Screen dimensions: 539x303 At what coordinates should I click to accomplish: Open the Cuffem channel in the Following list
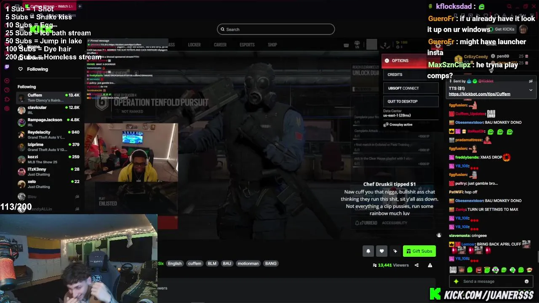[x=49, y=98]
